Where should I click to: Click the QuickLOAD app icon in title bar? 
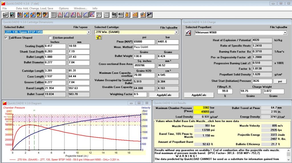pos(3,3)
